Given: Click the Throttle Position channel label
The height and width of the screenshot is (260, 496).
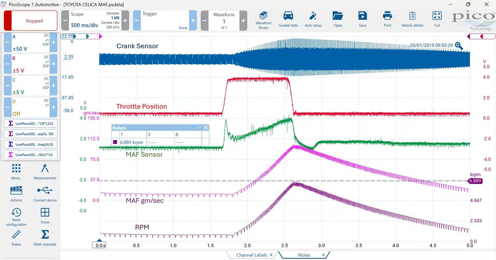Looking at the screenshot, I should (x=142, y=106).
